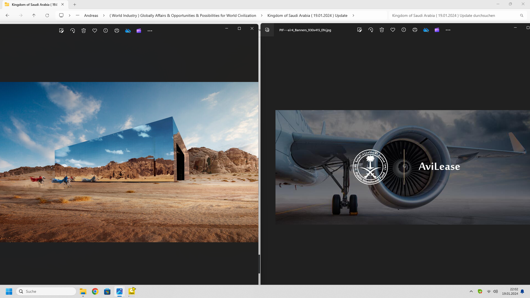Click the gallery icon beside PIF filename
Screen dimensions: 530x298
click(x=267, y=30)
